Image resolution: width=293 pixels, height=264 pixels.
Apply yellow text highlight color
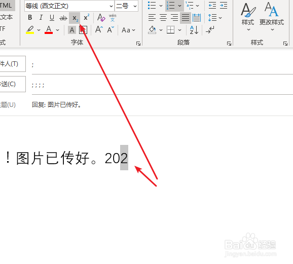click(30, 30)
